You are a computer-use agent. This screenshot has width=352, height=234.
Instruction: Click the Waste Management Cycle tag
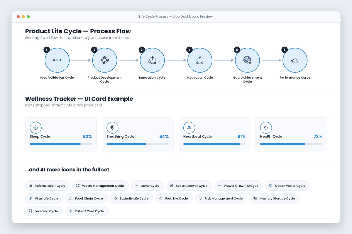click(x=100, y=186)
